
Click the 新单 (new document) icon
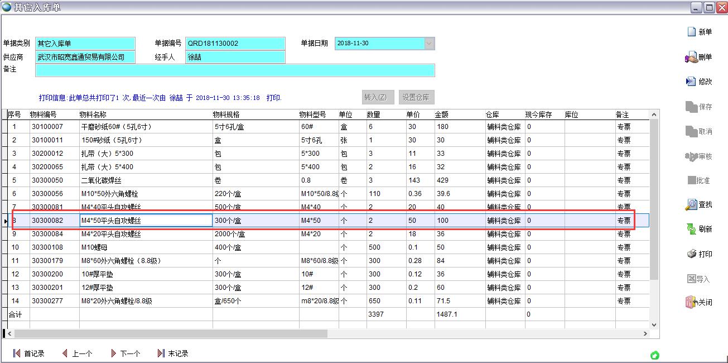point(691,32)
